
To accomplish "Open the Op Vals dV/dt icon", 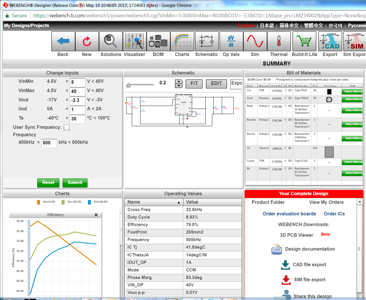I will 231,41.
